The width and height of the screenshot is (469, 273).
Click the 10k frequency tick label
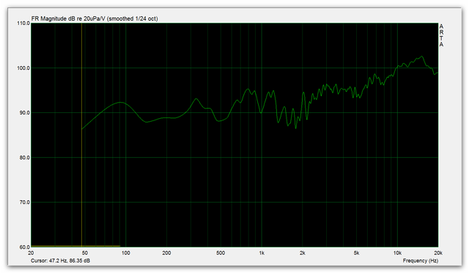point(397,253)
